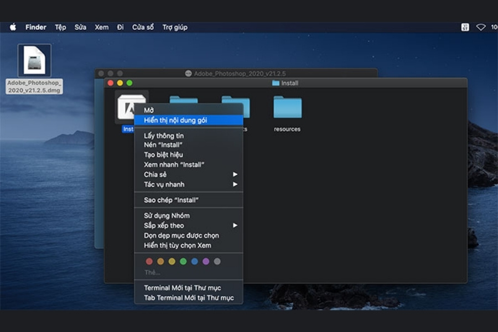Open the Apple menu
498x332 pixels.
pos(13,27)
